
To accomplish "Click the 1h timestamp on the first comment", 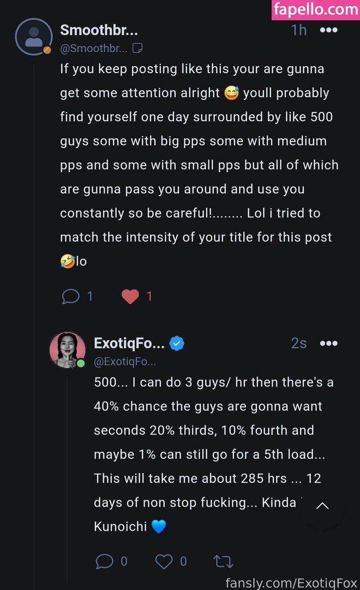I will tap(299, 30).
